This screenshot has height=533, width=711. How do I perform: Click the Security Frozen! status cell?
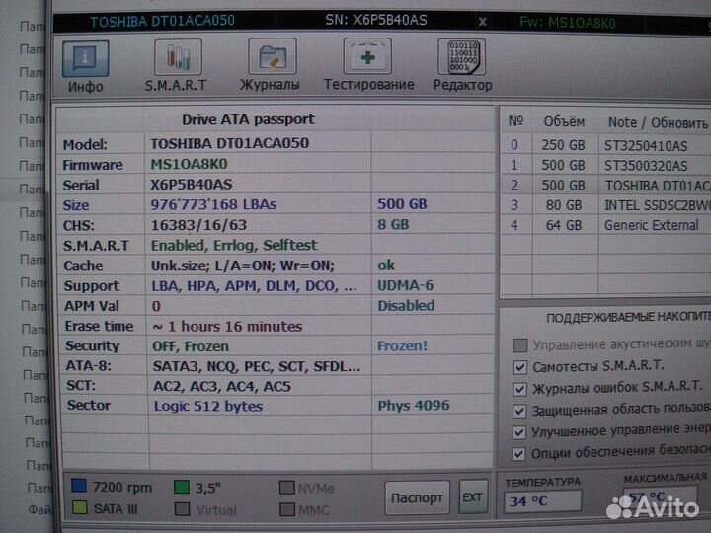(402, 346)
